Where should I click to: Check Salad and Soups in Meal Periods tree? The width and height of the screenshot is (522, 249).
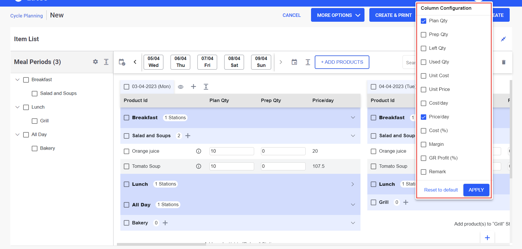[x=35, y=93]
